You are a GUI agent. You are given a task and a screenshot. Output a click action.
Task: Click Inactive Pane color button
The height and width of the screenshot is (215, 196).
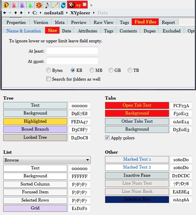coord(137,175)
